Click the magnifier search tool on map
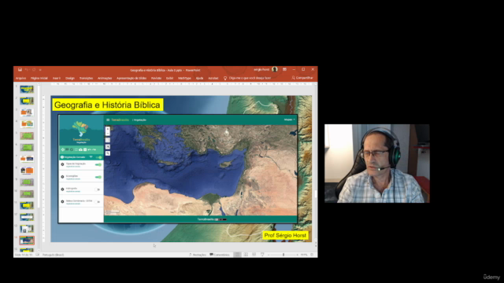 pos(108,153)
